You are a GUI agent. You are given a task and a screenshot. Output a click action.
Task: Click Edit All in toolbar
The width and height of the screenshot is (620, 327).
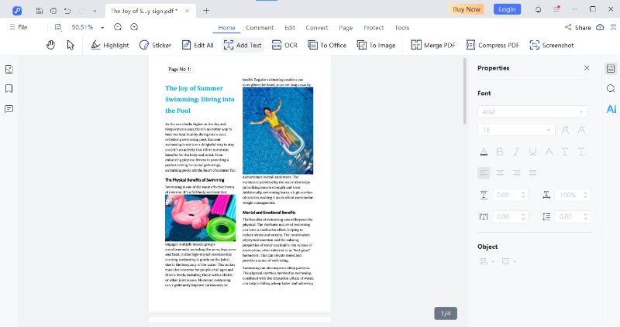point(198,45)
